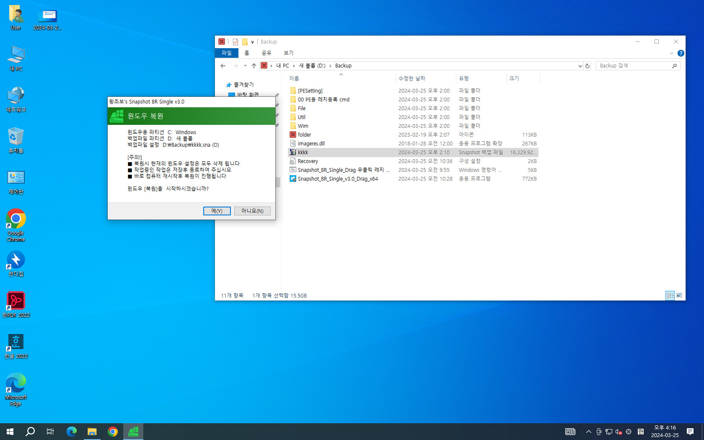Open the 공유 ribbon tab
This screenshot has width=704, height=440.
[x=267, y=53]
